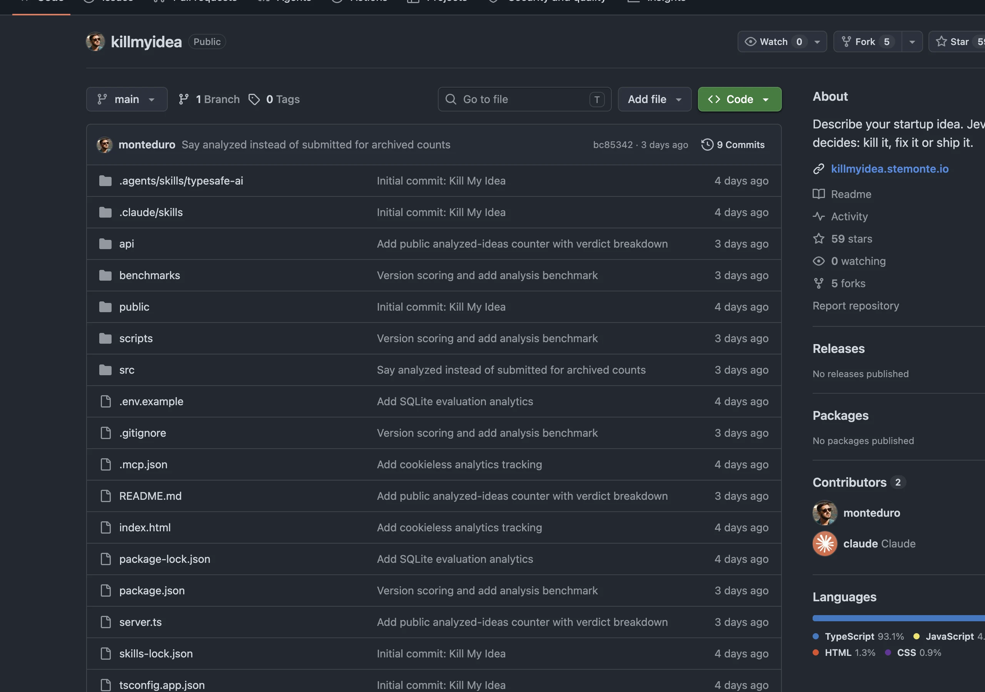
Task: Open the 9 Commits history
Action: tap(733, 145)
